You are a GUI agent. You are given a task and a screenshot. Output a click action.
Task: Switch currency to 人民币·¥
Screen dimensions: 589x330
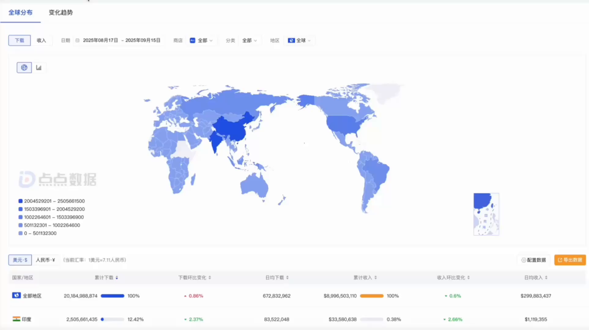point(45,260)
